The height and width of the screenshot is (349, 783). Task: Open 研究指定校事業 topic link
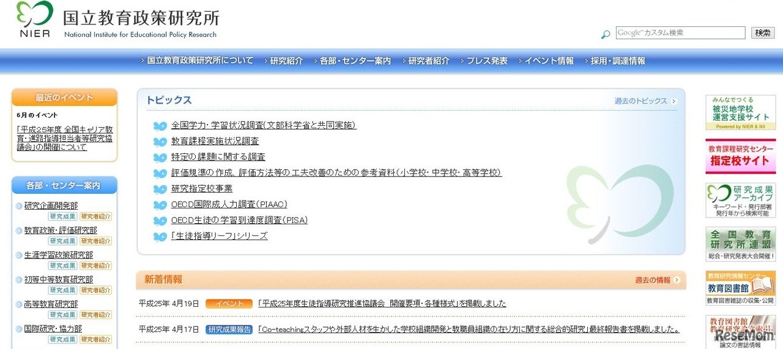(x=202, y=189)
